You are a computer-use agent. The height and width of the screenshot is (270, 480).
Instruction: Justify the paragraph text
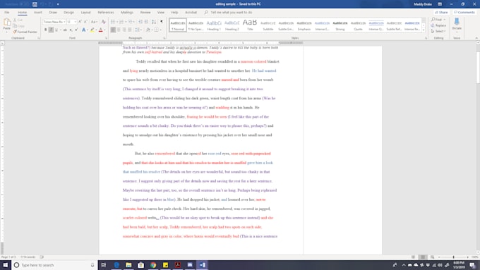[x=130, y=30]
